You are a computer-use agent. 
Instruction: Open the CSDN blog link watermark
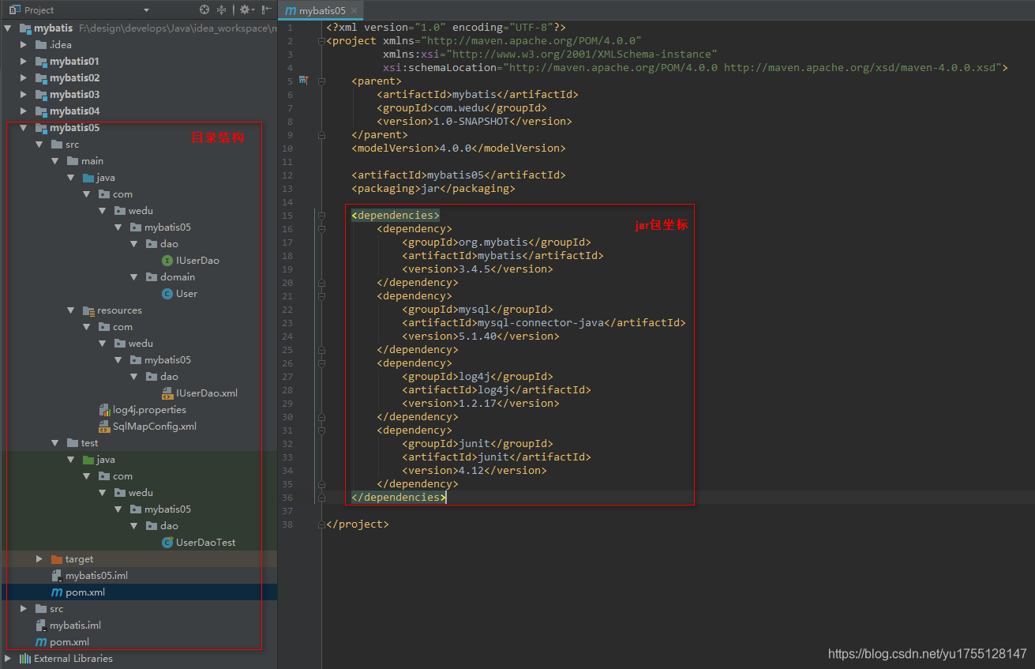(x=926, y=653)
